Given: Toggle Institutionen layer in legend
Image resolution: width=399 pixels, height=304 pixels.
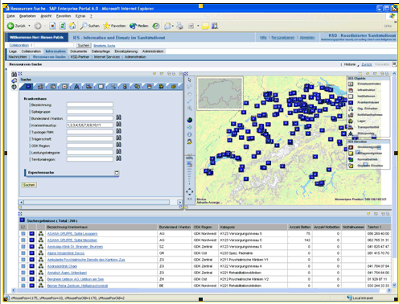Looking at the screenshot, I should pos(351,97).
